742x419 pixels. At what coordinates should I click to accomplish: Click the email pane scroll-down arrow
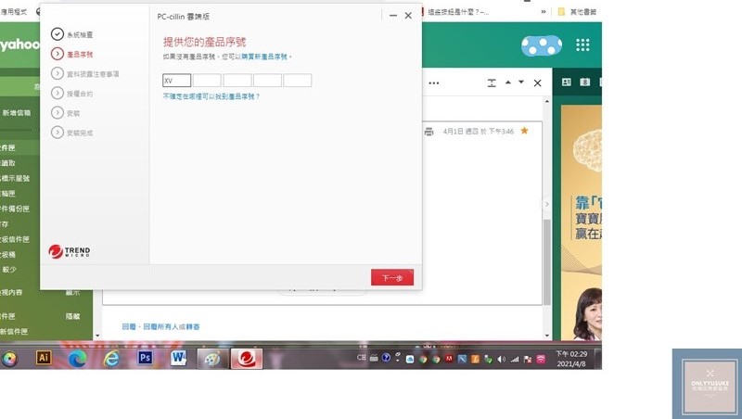coord(547,336)
